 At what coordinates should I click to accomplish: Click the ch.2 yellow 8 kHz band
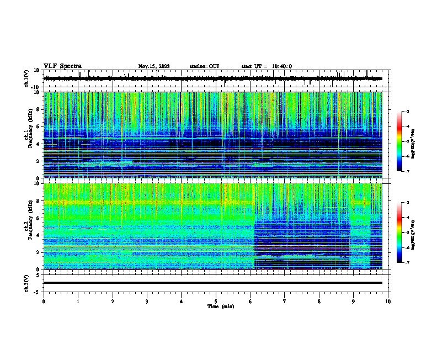click(x=149, y=202)
